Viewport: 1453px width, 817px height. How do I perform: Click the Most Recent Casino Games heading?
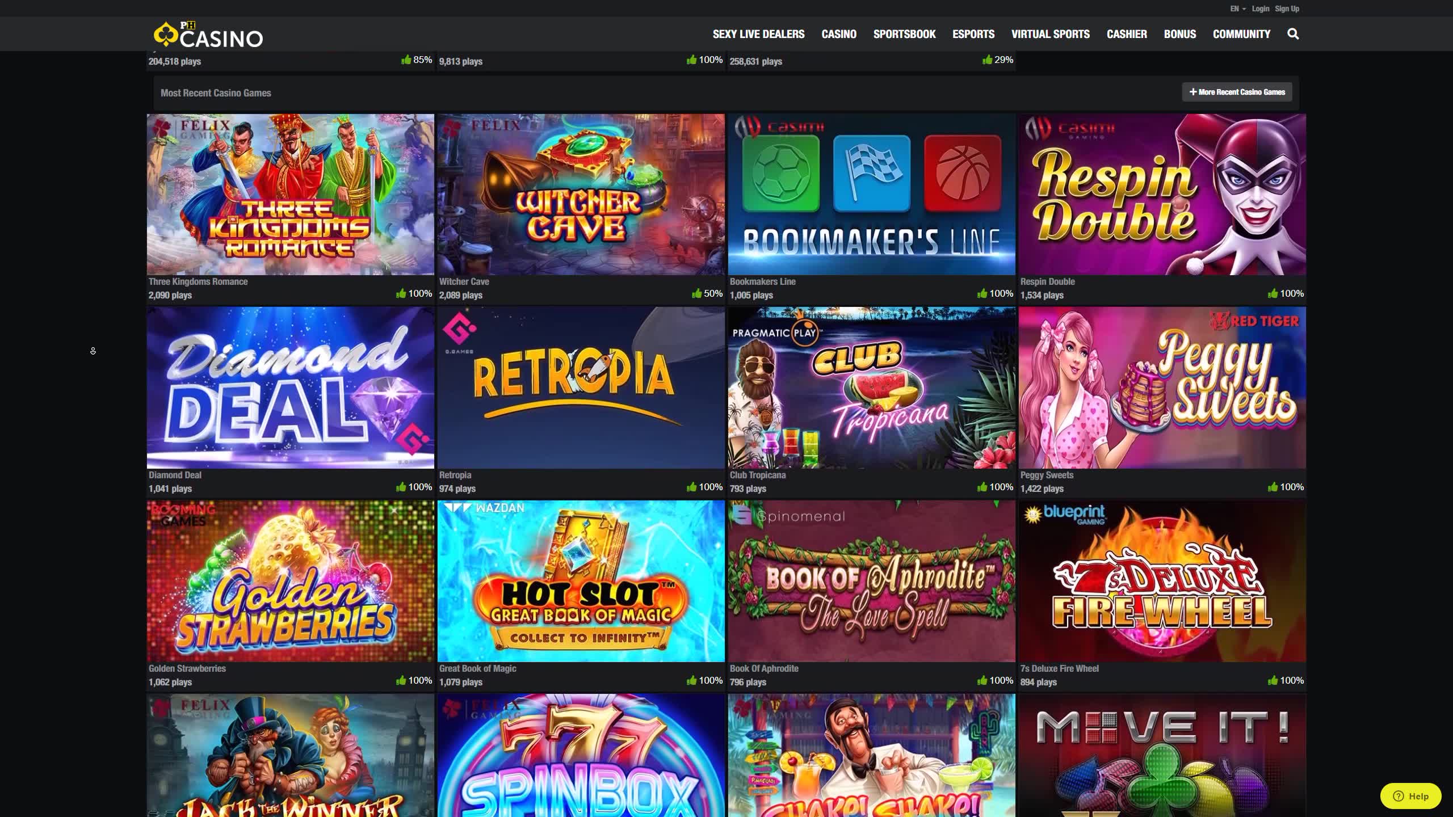coord(216,92)
